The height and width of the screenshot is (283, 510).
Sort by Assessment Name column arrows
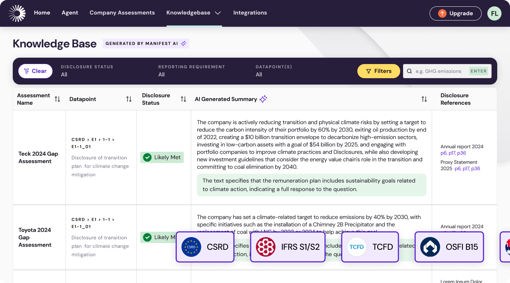coord(57,99)
